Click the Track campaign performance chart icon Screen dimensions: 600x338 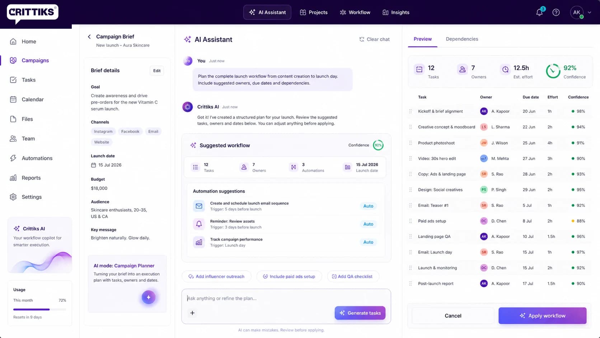click(x=199, y=242)
